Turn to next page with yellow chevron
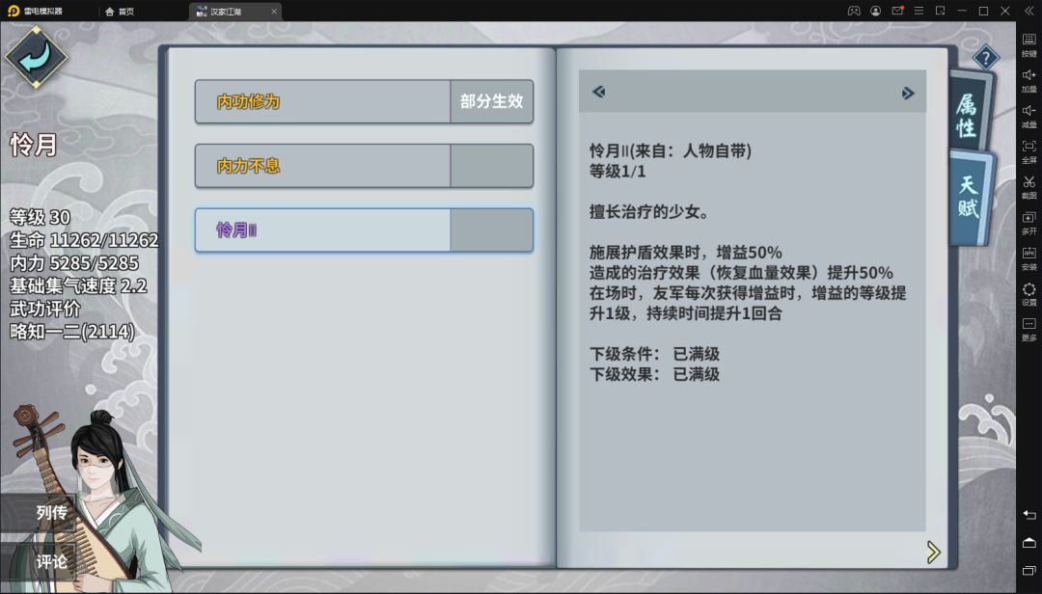 933,552
